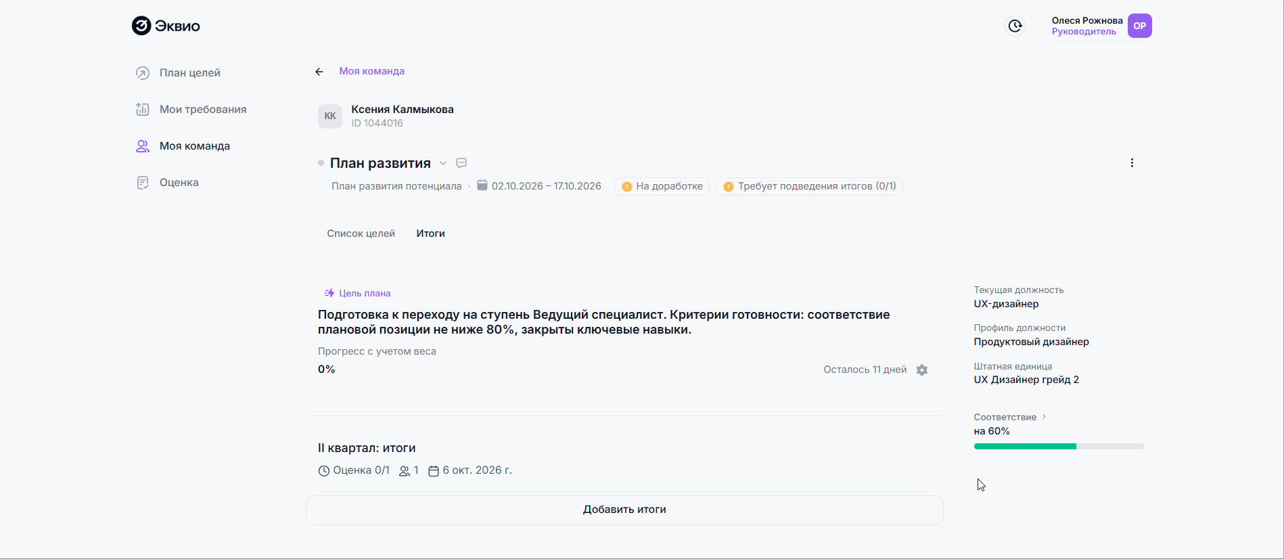1284x559 pixels.
Task: Open Мои требования in the sidebar
Action: pos(203,110)
